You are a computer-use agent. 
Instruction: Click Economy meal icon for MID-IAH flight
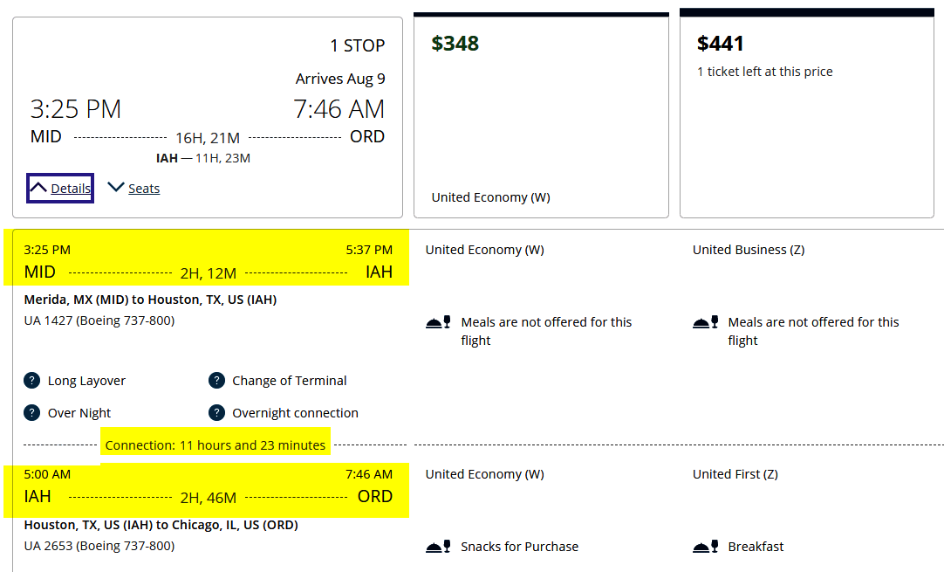[x=438, y=322]
